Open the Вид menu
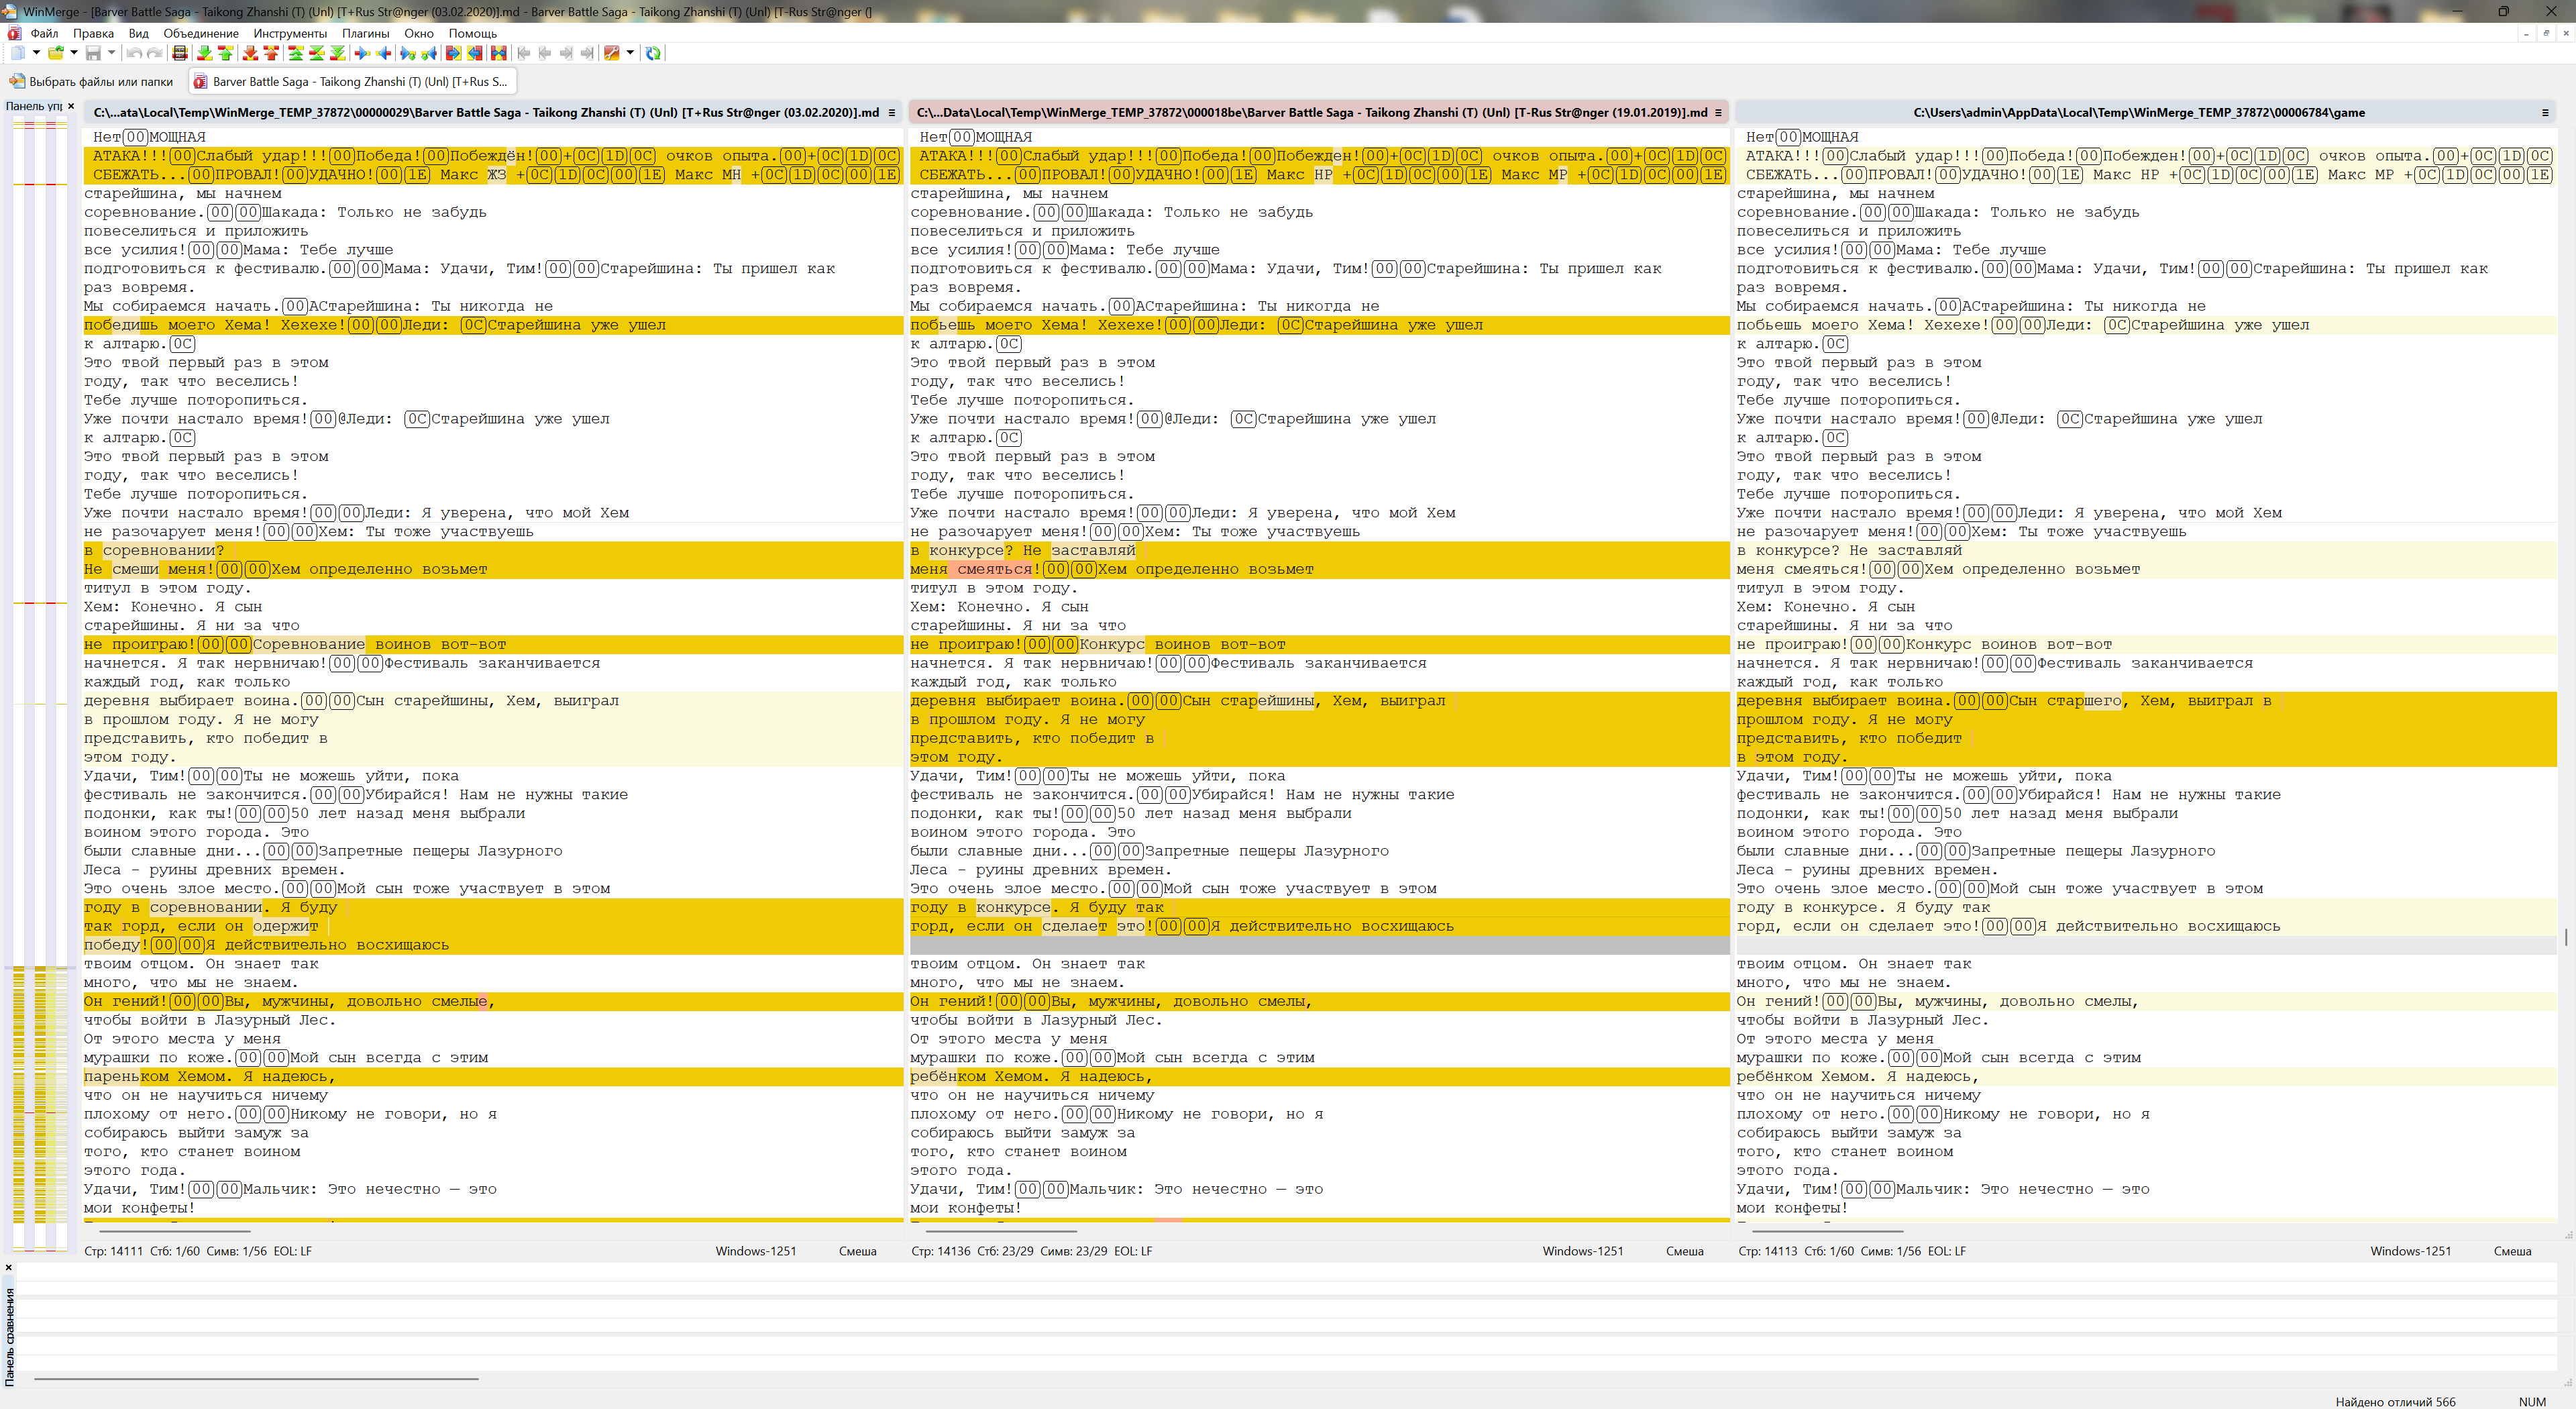The width and height of the screenshot is (2576, 1409). pyautogui.click(x=139, y=33)
